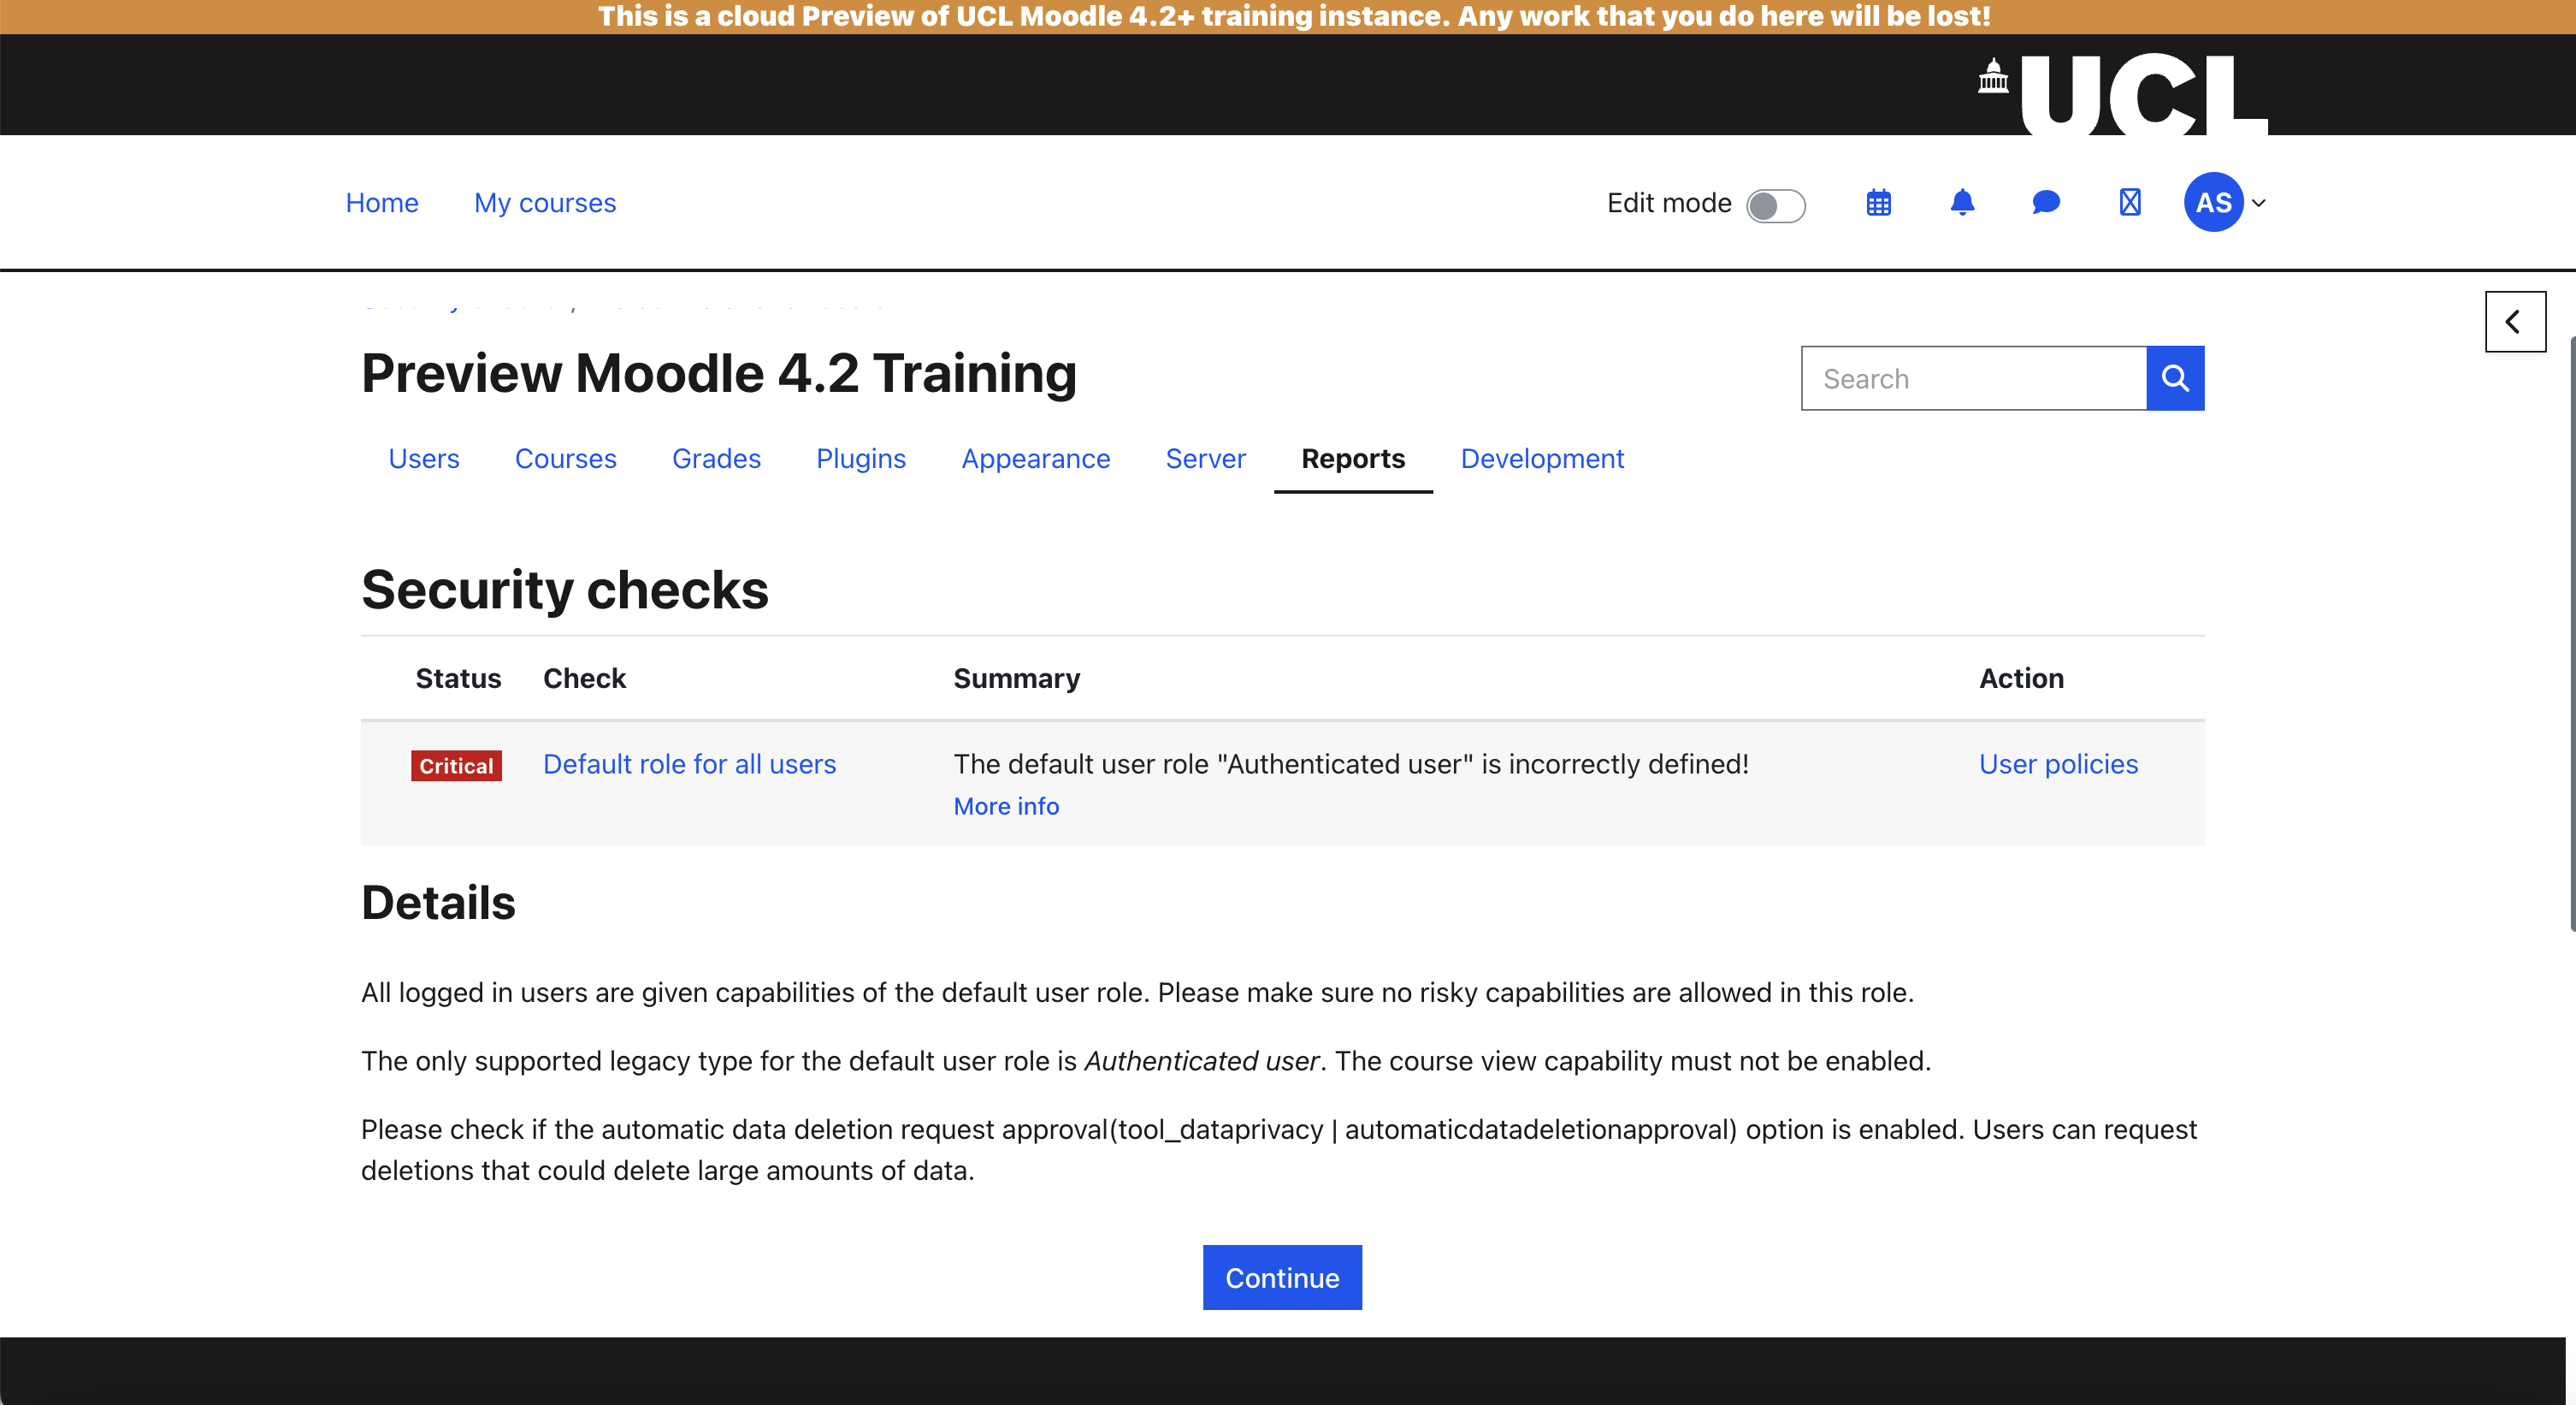Click the Check column header
Viewport: 2576px width, 1405px height.
(x=584, y=679)
